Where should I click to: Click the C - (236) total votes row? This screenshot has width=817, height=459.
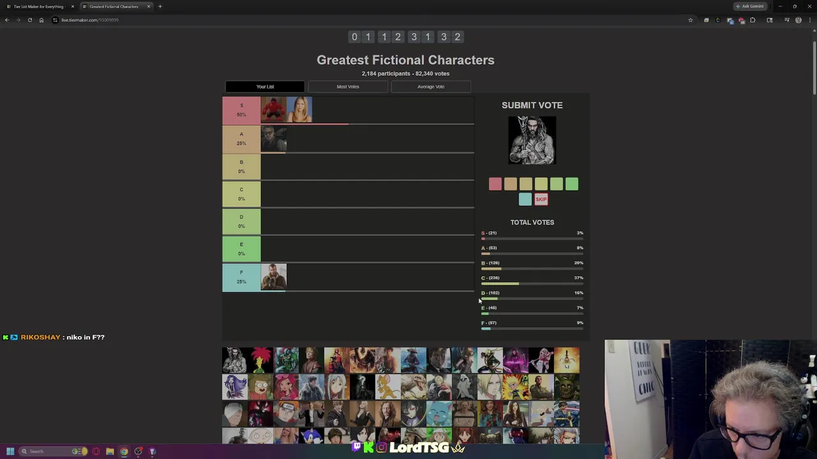pyautogui.click(x=532, y=279)
